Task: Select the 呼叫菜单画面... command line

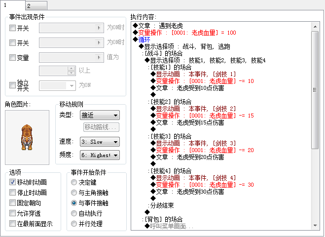Action: [169, 226]
